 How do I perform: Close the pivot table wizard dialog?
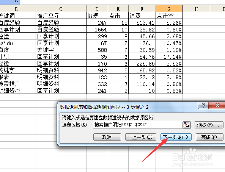[217, 105]
